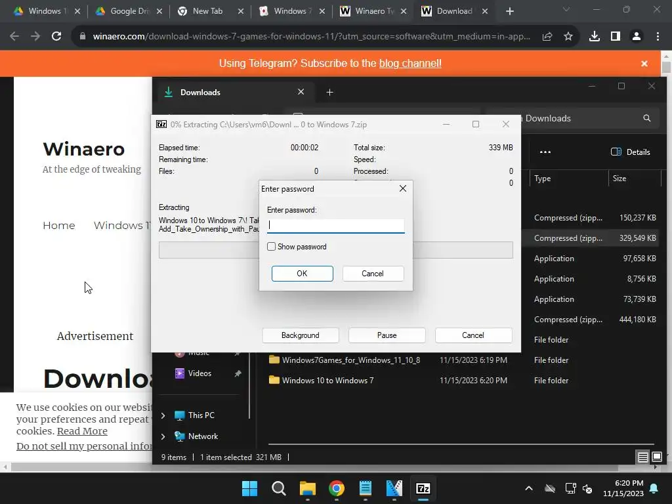
Task: Expand This PC in navigation pane
Action: [163, 415]
